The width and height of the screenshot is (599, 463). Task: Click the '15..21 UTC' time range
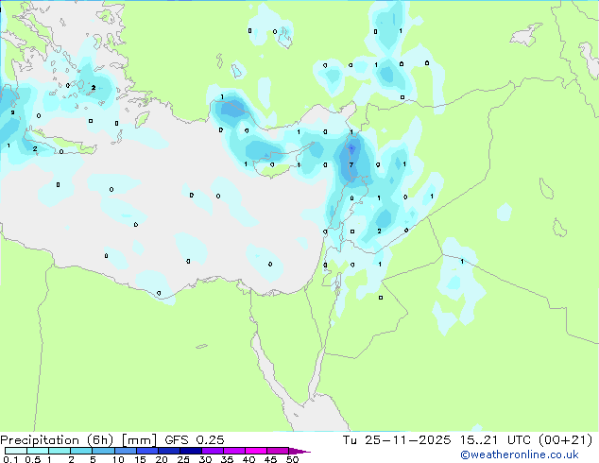pyautogui.click(x=497, y=440)
